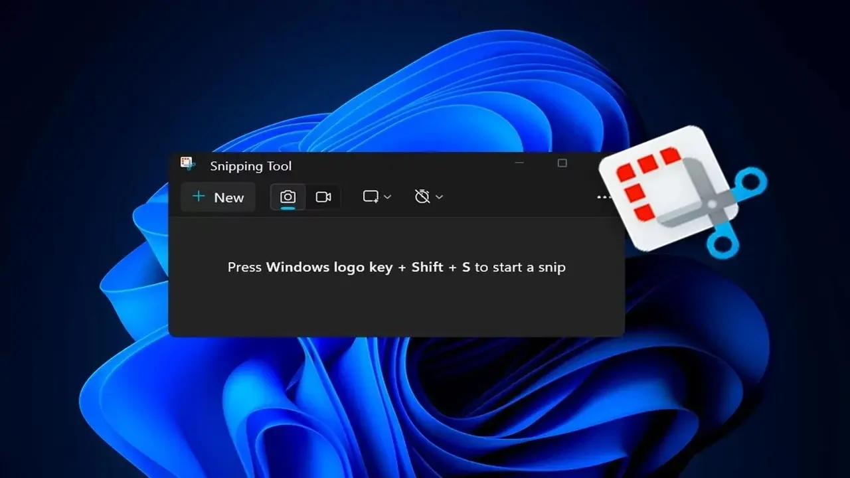
Task: Expand the snipping mode dropdown chevron
Action: [x=388, y=197]
